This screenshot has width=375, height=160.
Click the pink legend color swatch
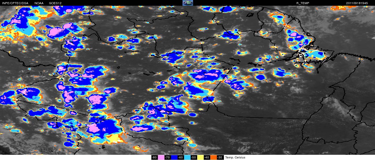click(161, 157)
